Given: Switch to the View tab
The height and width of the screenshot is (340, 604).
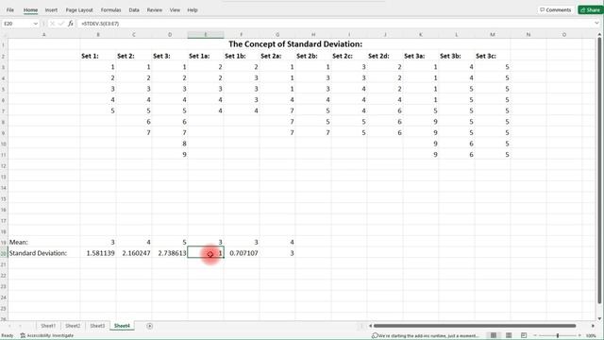Looking at the screenshot, I should pyautogui.click(x=175, y=10).
